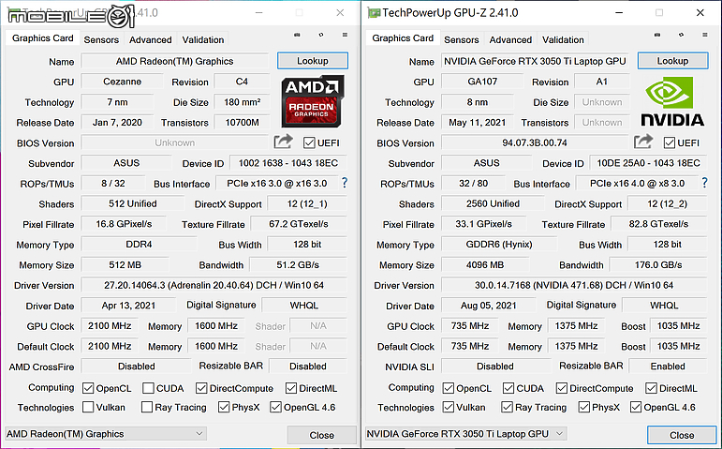The image size is (722, 449).
Task: Toggle DirectCompute checkbox in AMD window
Action: (201, 388)
